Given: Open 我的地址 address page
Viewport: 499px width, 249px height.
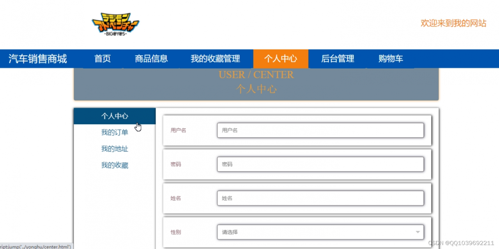Looking at the screenshot, I should tap(115, 148).
